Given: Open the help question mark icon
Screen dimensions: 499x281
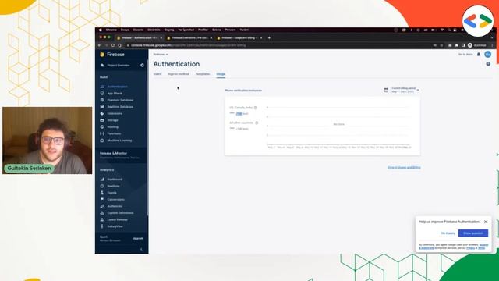Looking at the screenshot, I should click(488, 64).
